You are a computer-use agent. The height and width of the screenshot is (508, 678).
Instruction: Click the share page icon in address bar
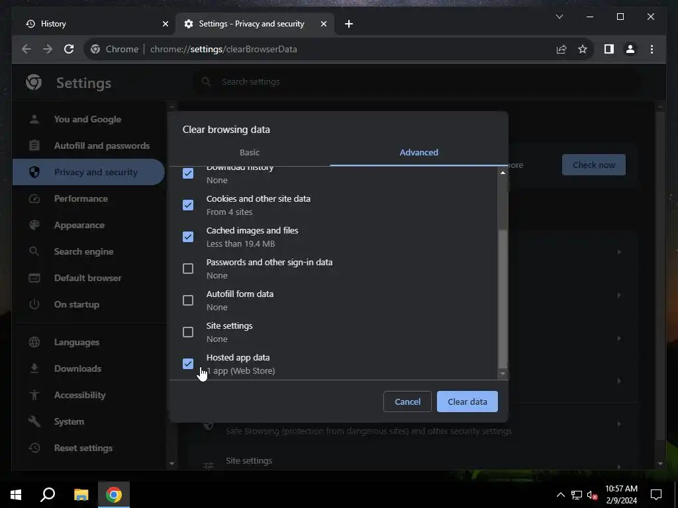(x=561, y=49)
